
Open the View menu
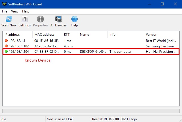(15, 11)
